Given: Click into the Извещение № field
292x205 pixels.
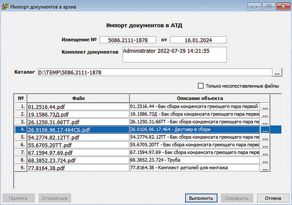Looking at the screenshot, I should pyautogui.click(x=128, y=40).
